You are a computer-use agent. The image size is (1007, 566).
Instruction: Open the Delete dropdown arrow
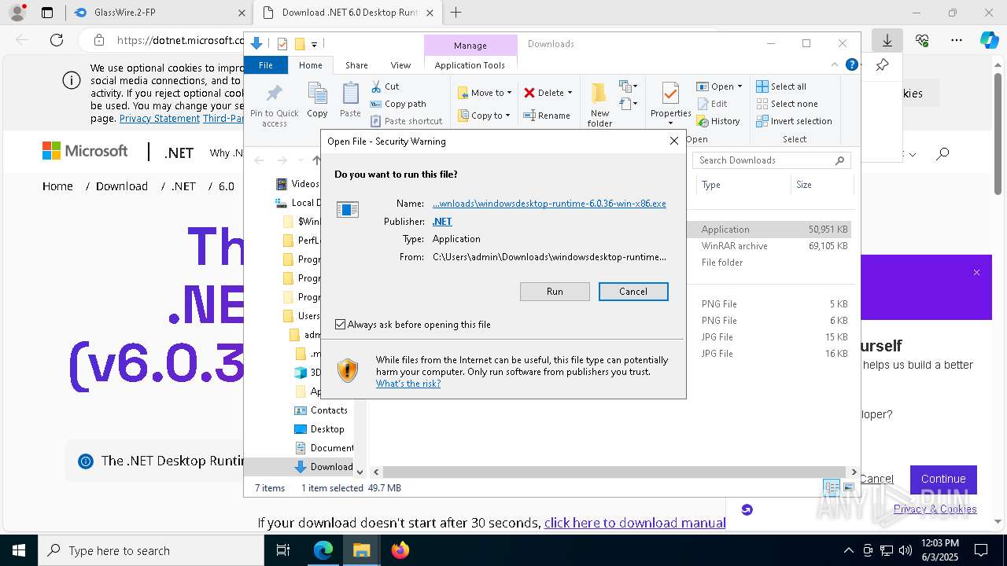[570, 93]
